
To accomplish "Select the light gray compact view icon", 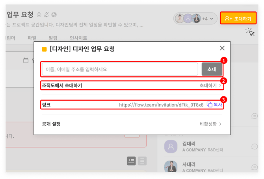I will click(142, 161).
